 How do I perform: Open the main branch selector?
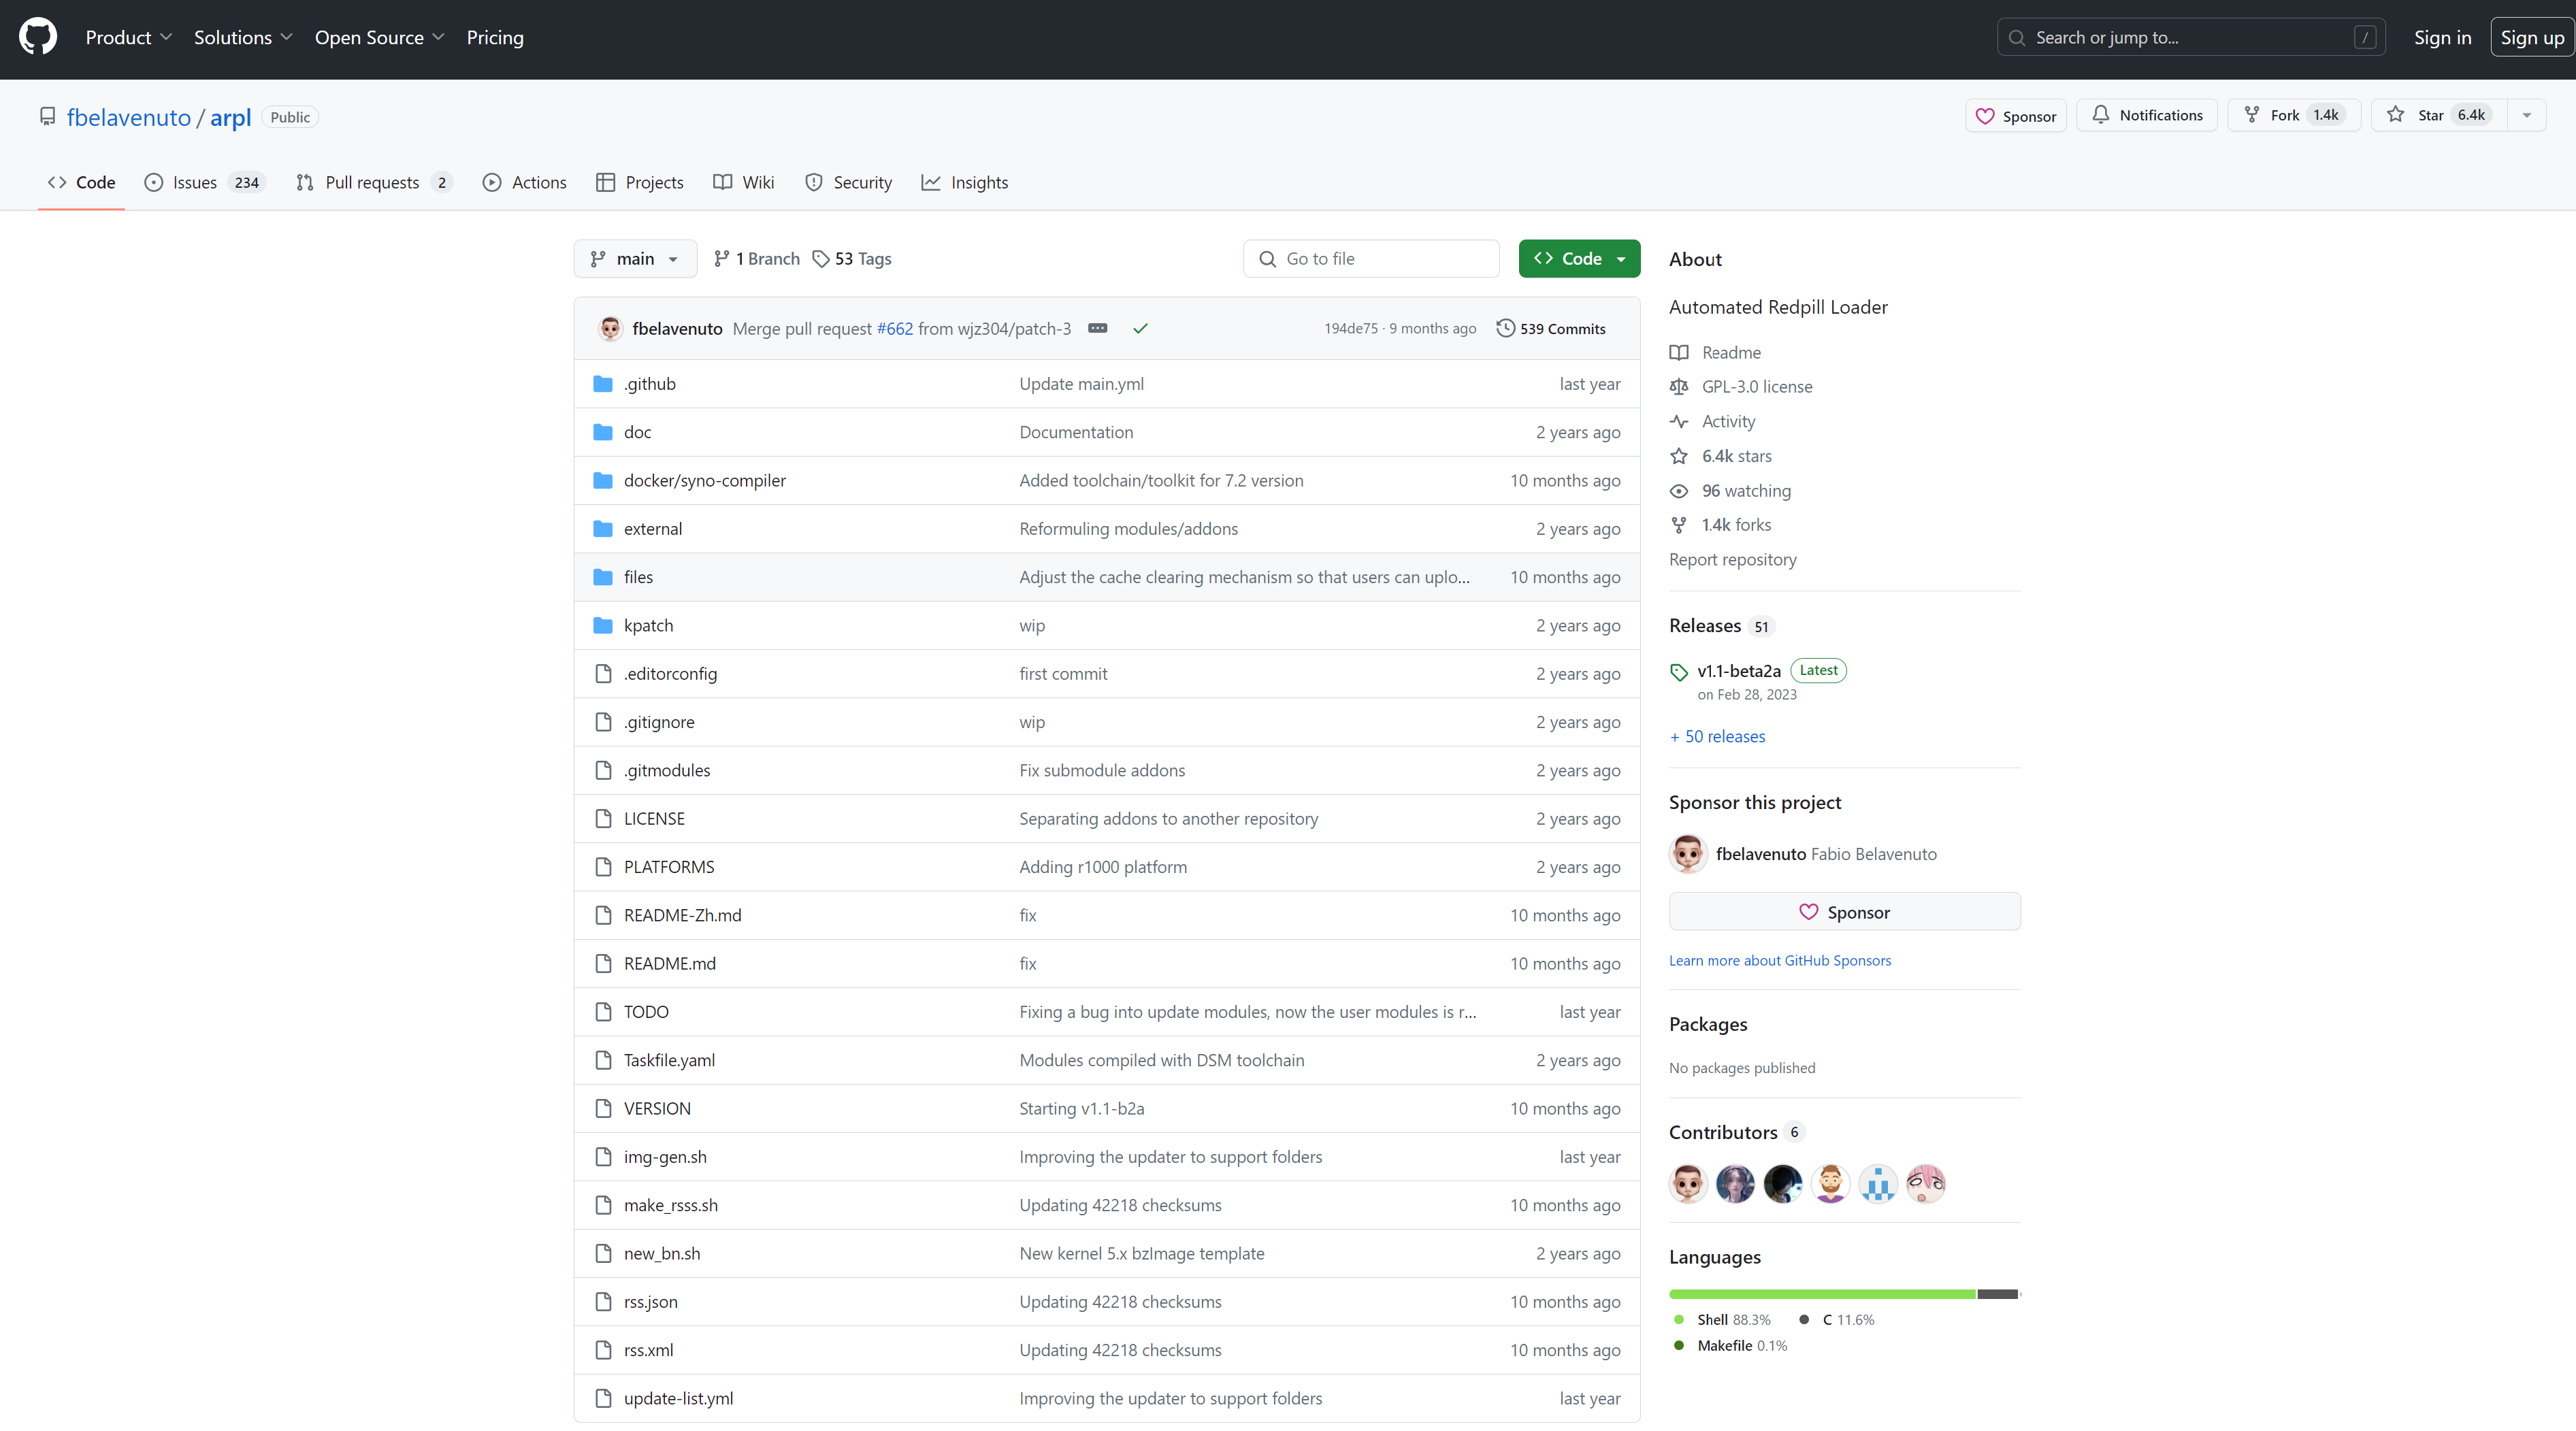click(635, 259)
